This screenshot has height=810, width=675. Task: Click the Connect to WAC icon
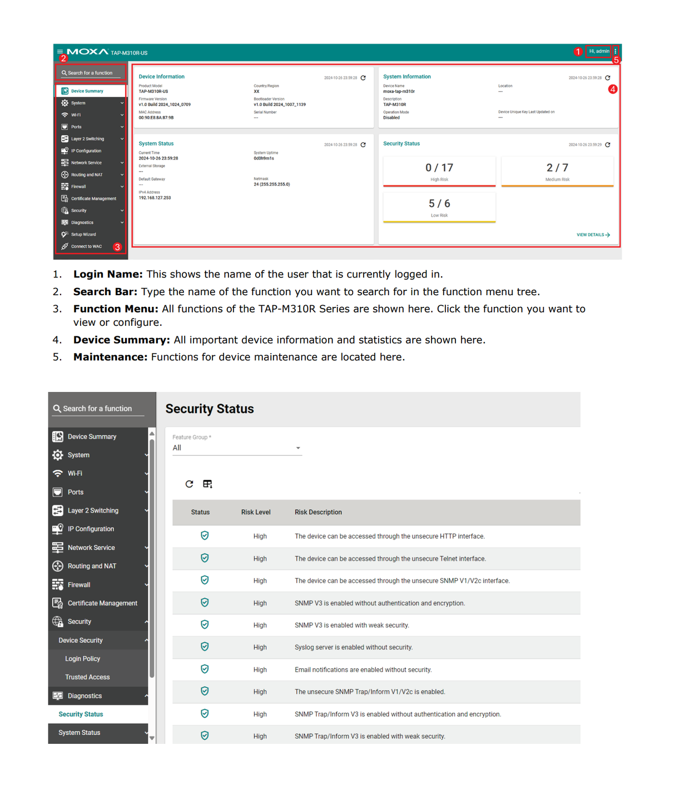tap(64, 246)
